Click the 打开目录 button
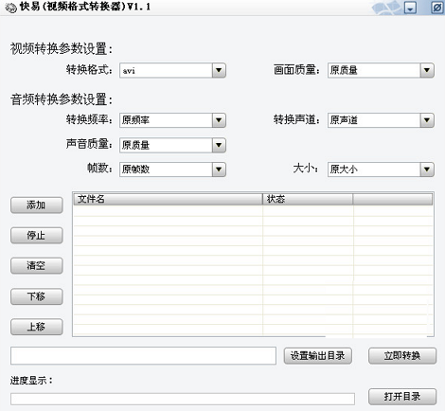445x411 pixels. (x=402, y=397)
